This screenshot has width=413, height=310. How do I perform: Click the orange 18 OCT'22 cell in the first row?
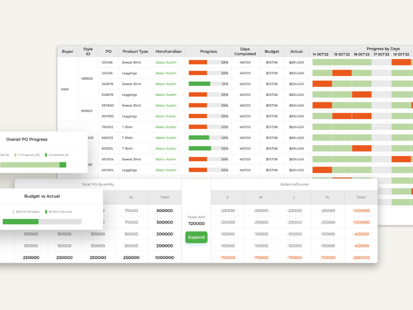(401, 62)
